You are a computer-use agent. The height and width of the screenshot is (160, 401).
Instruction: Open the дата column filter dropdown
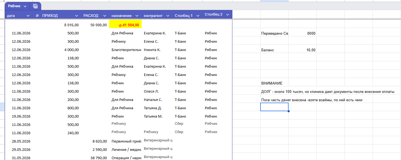coord(28,16)
